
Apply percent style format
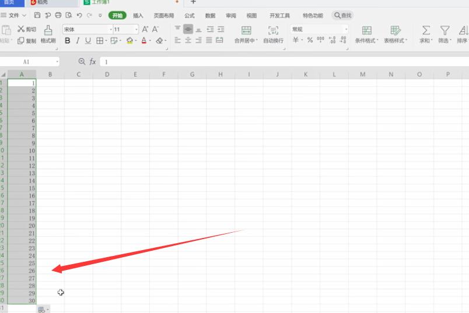click(x=310, y=40)
